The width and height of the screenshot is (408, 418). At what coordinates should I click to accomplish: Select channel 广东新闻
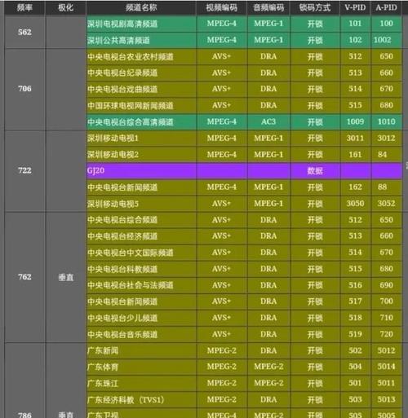142,350
